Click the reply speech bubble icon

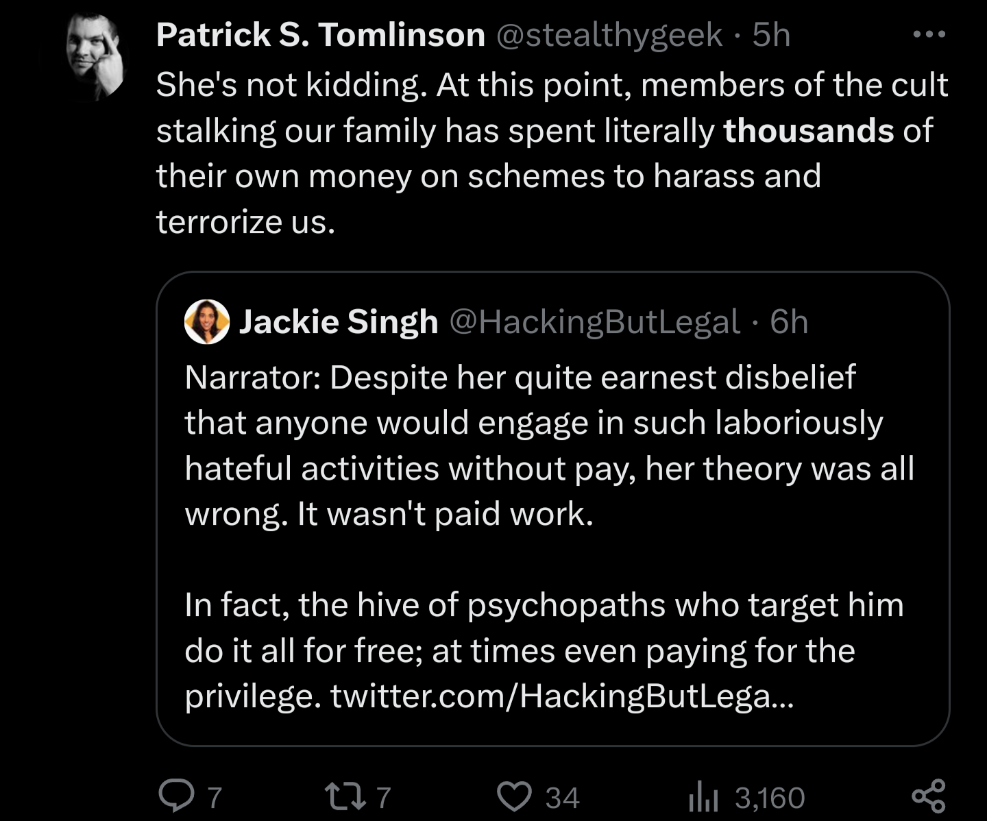click(x=176, y=796)
